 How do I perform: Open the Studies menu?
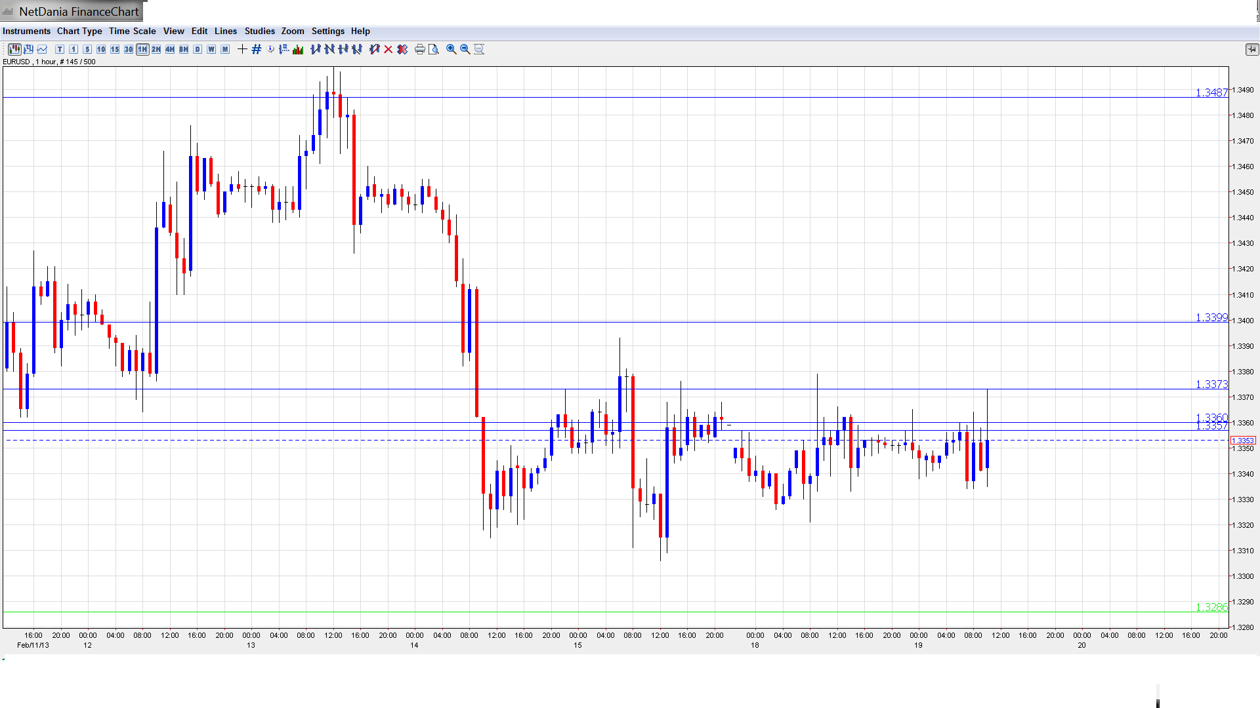click(259, 31)
